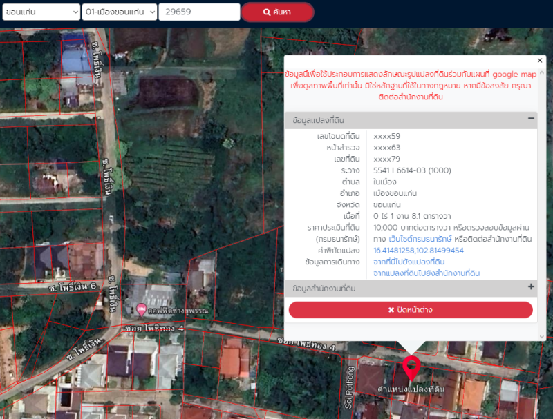Click the magnifier icon in the ค้นหา button

pos(267,12)
